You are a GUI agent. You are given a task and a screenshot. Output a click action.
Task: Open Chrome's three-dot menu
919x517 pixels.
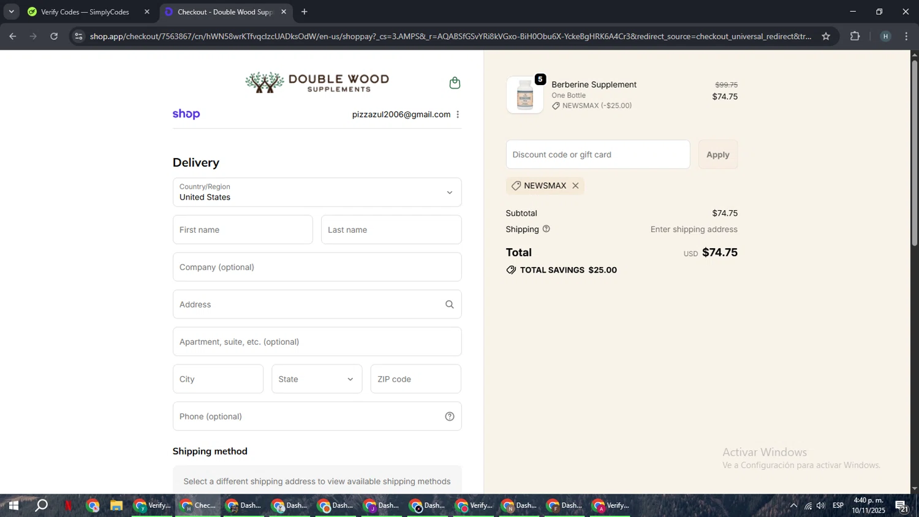907,36
